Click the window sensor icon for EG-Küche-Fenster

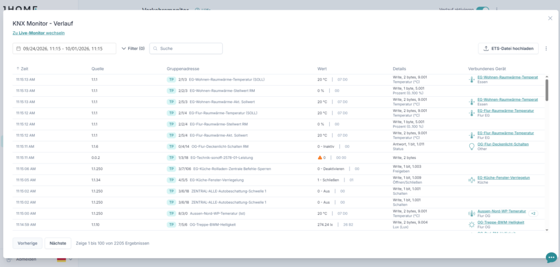[x=472, y=180]
